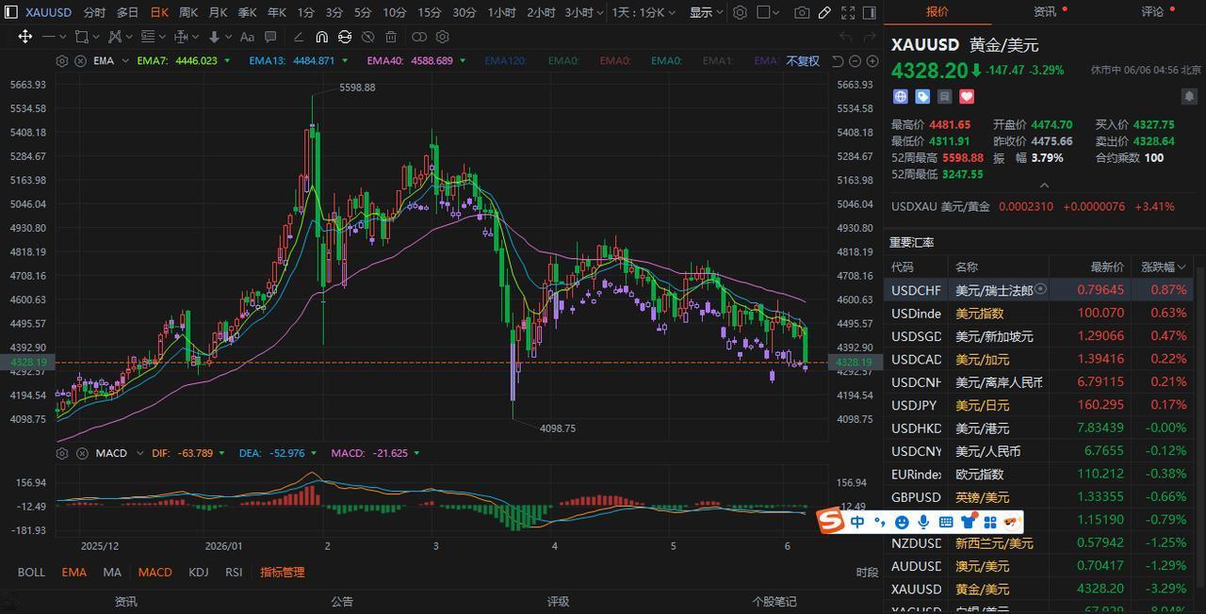Click the pen drawing icon in top toolbar
Screen dimensions: 1206x614
click(824, 12)
